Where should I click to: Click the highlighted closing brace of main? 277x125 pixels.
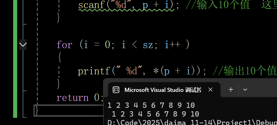coord(36,110)
